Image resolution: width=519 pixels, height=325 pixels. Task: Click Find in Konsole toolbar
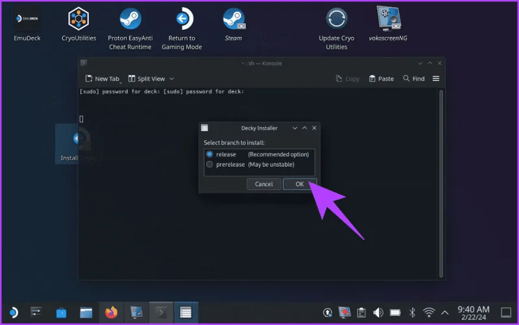click(414, 78)
